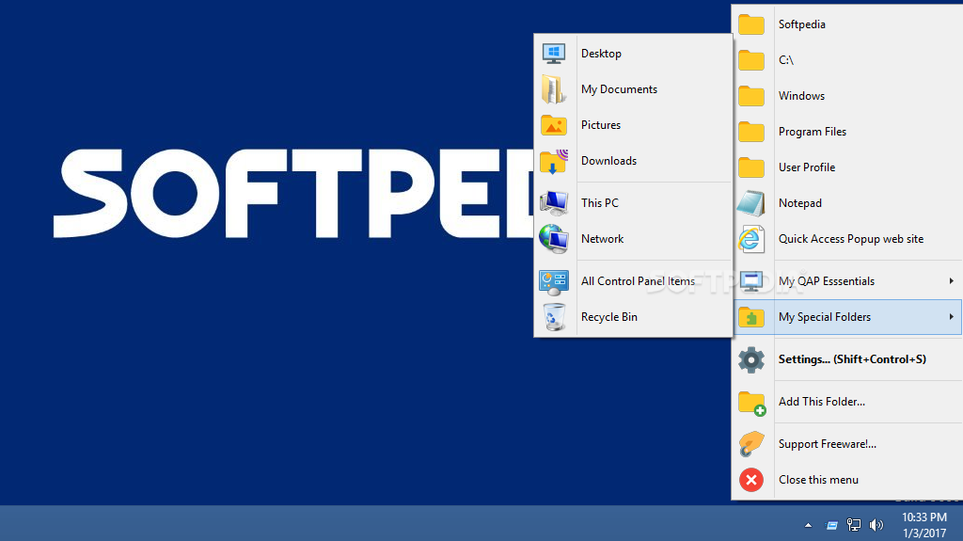
Task: Click the Program Files folder icon
Action: tap(751, 132)
